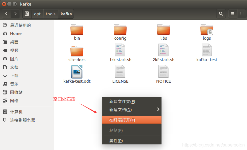247x150 pixels.
Task: Select the kafka-test.odt document icon
Action: [x=77, y=72]
